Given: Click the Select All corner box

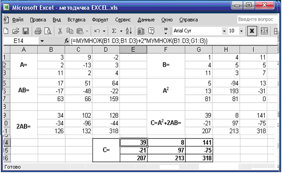Looking at the screenshot, I should tap(7, 50).
